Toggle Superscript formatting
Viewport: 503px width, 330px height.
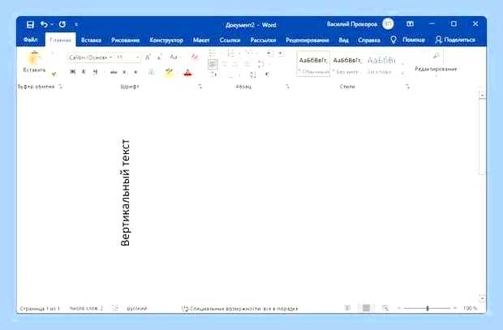point(135,72)
